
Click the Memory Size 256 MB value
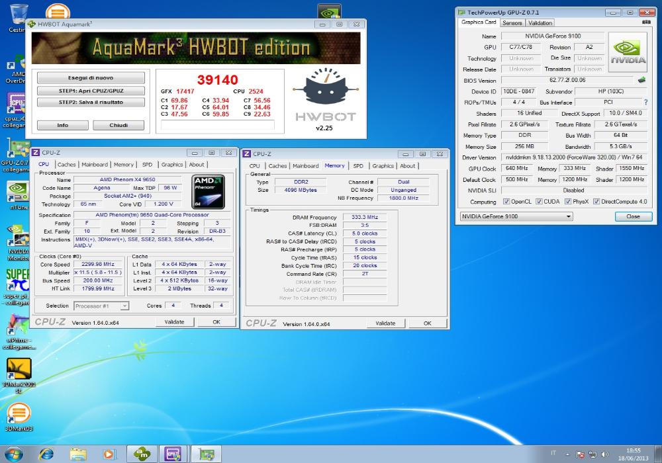(525, 146)
